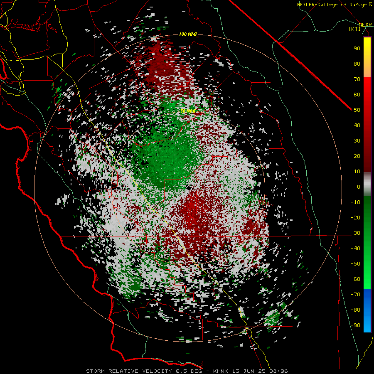Click the 0 value on the velocity scale
The image size is (374, 374).
click(359, 187)
